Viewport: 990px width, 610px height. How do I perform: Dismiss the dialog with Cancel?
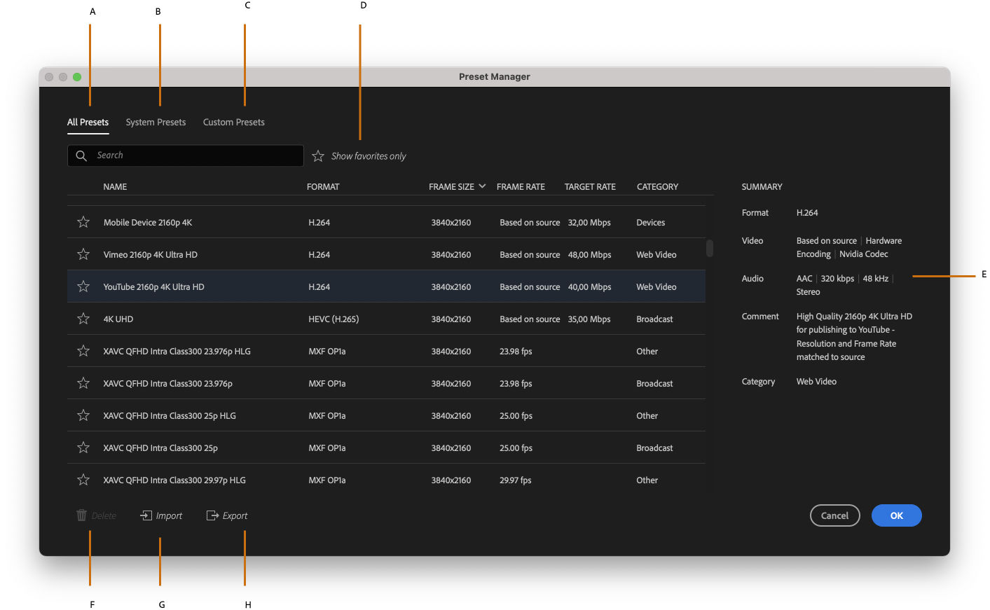click(834, 515)
